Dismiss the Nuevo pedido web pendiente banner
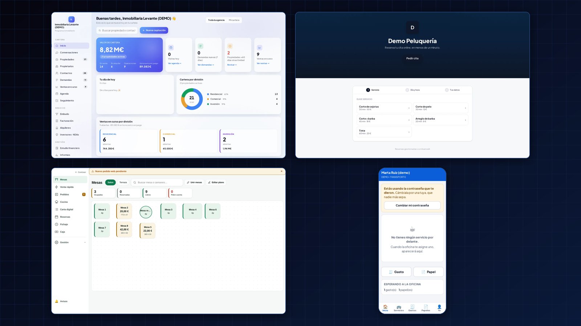The width and height of the screenshot is (581, 326). (x=281, y=171)
